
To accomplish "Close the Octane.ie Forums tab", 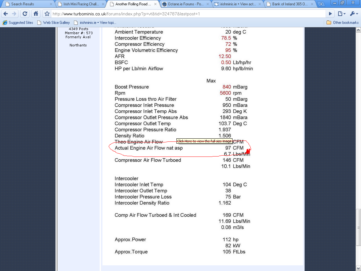I will click(208, 4).
